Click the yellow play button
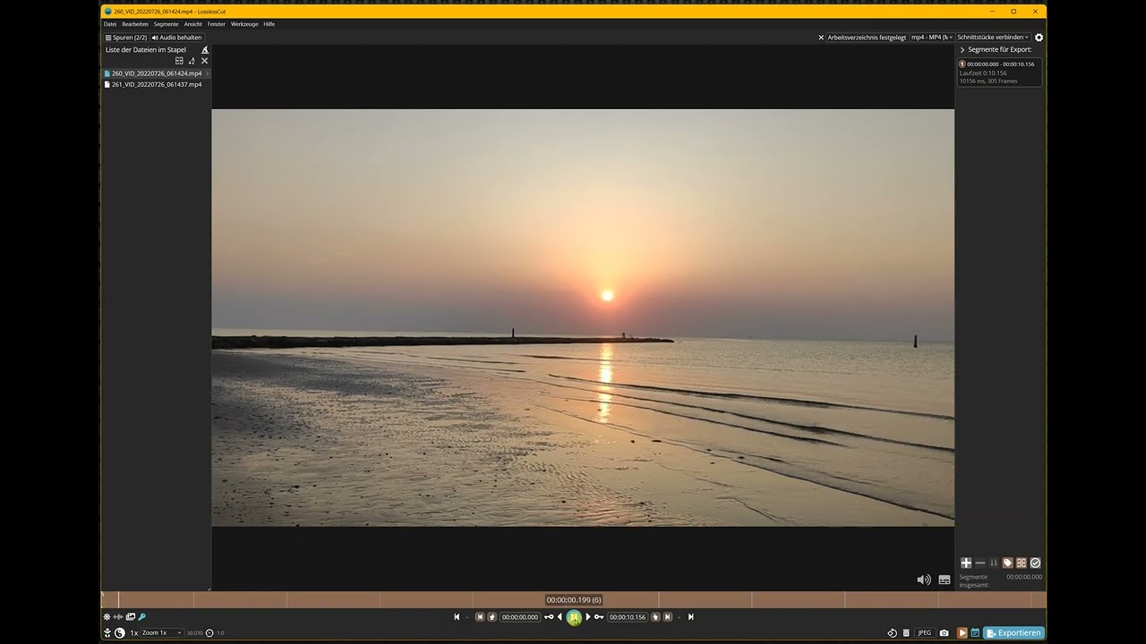The image size is (1146, 644). point(574,617)
